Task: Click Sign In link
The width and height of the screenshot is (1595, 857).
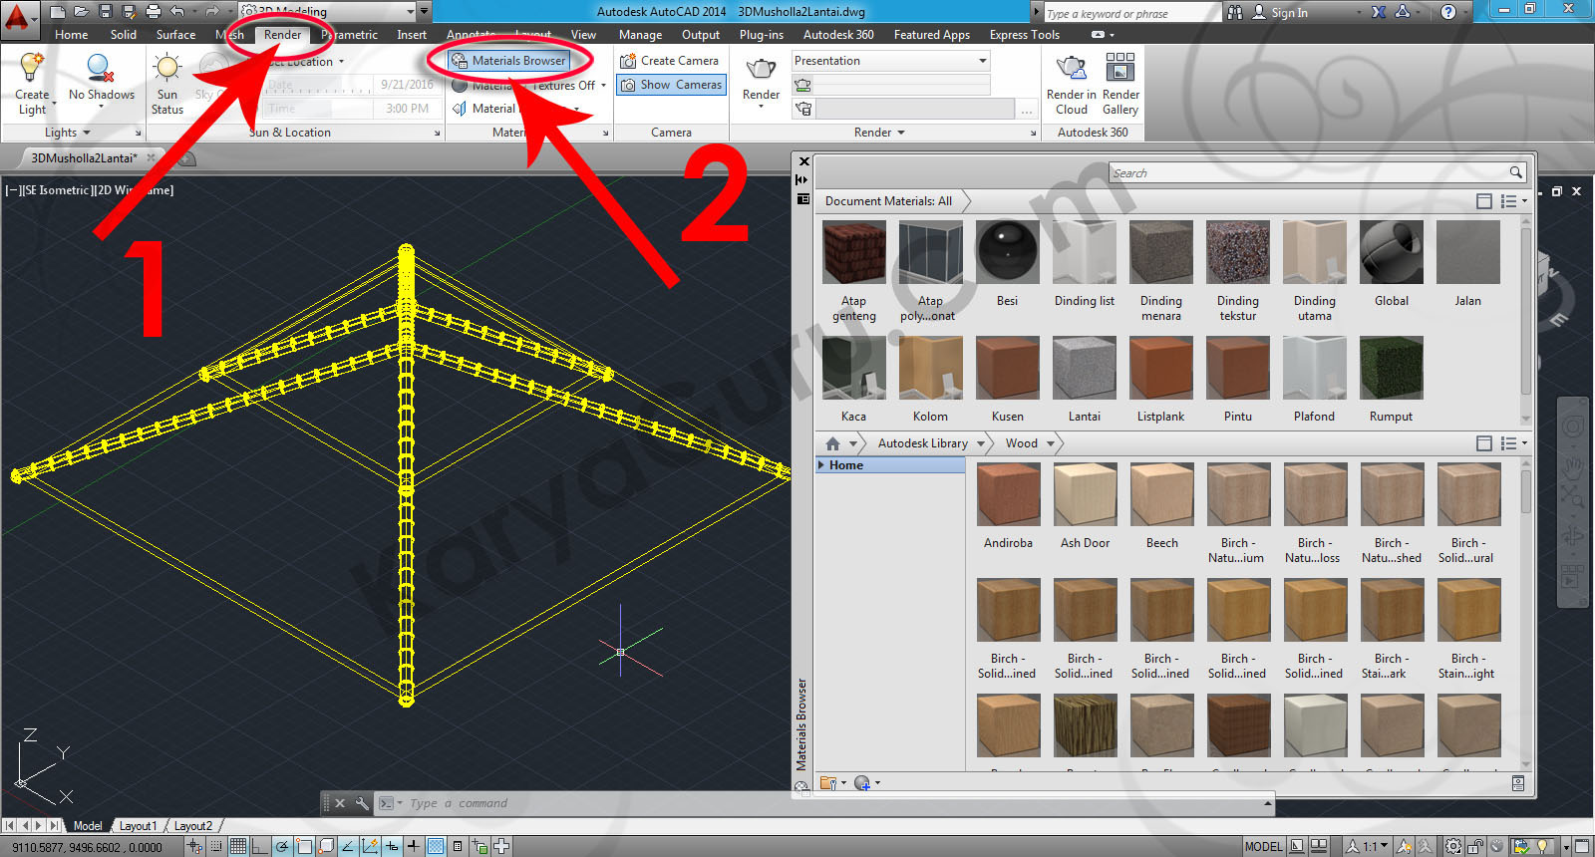Action: point(1288,13)
